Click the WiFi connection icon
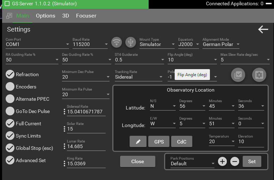Viewport: 274px width, 180px height. 117,42
